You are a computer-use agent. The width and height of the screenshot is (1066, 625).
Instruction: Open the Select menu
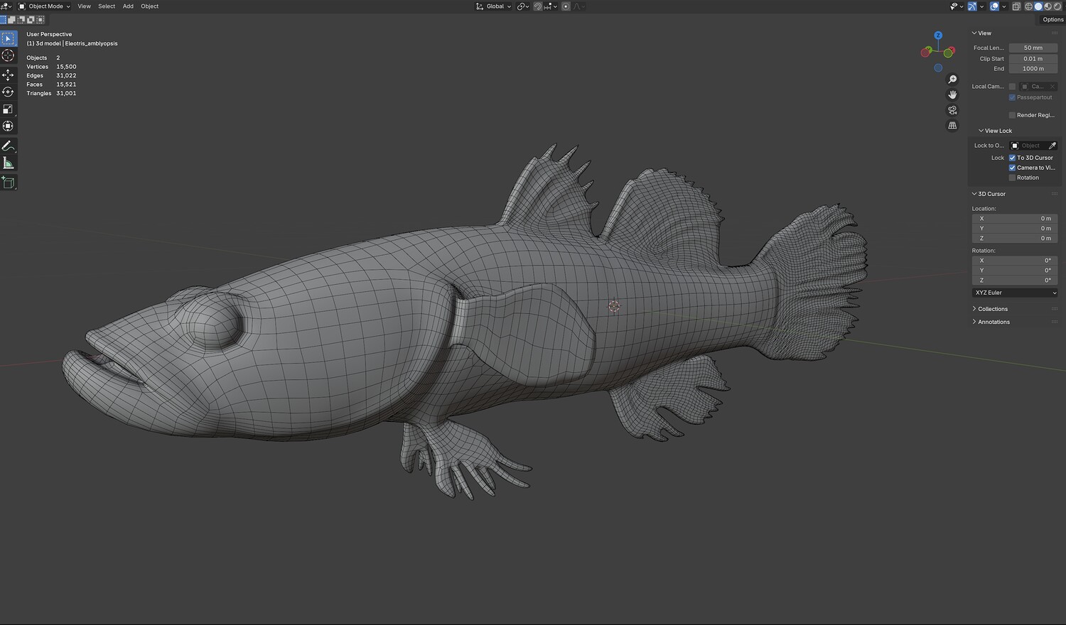[x=107, y=6]
